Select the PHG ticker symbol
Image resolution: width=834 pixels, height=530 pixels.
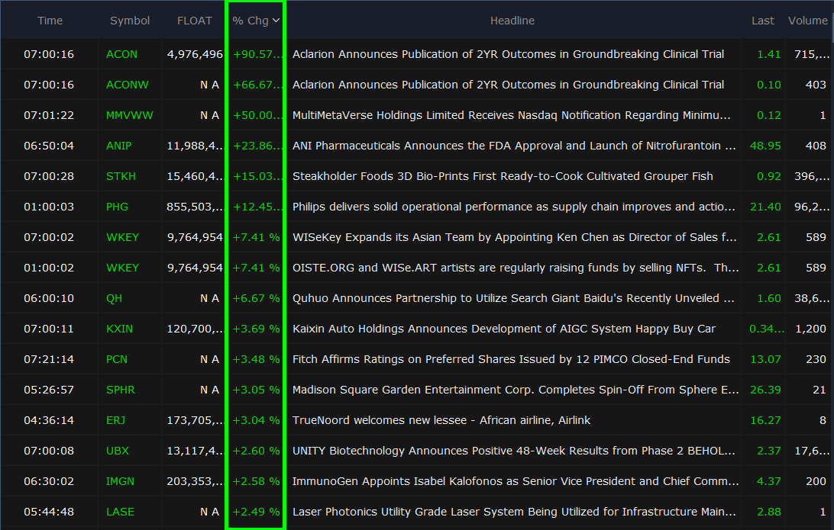click(117, 207)
